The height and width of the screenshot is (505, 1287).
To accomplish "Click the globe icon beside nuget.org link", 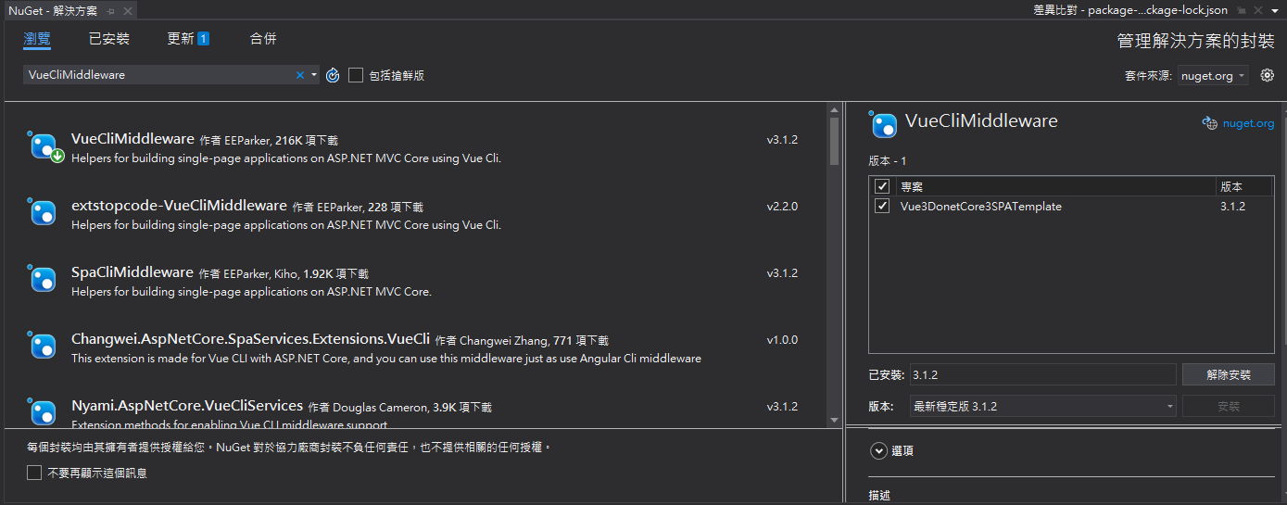I will pos(1209,123).
